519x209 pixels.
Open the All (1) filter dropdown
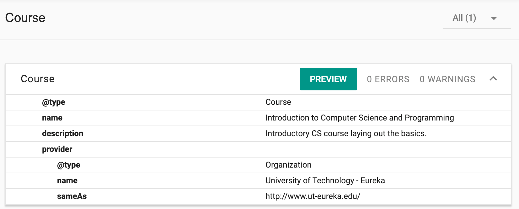[x=464, y=18]
